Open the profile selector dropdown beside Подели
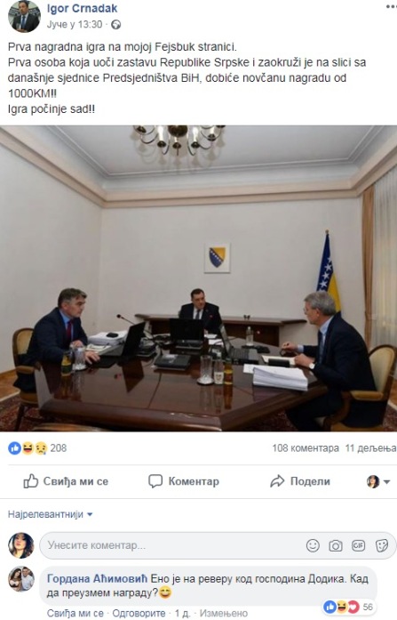397x620 pixels. click(378, 481)
